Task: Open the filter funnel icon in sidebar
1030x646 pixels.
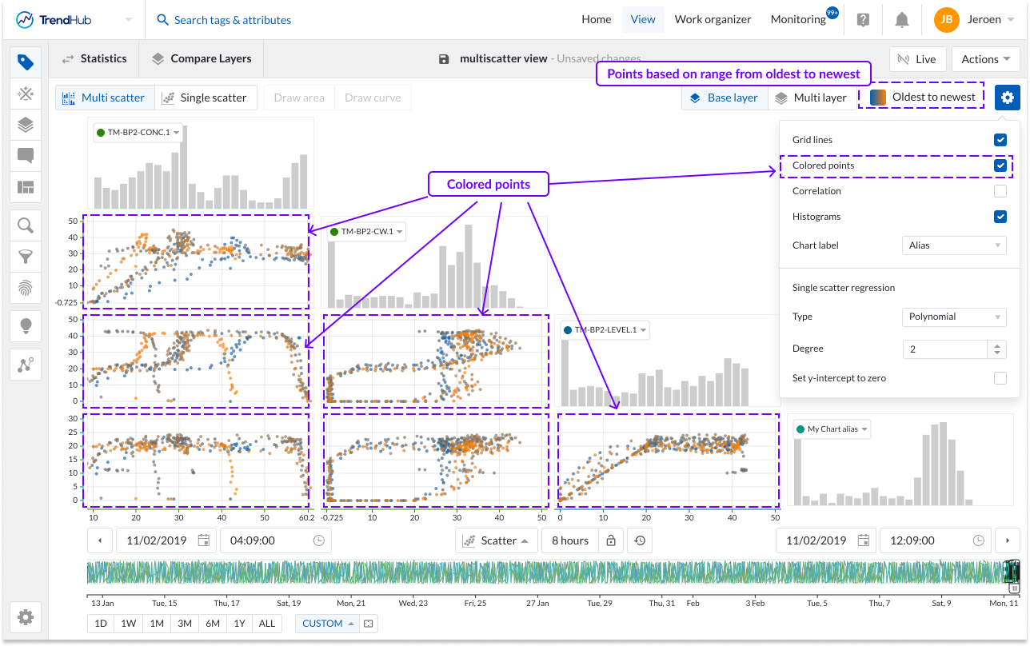Action: [26, 257]
